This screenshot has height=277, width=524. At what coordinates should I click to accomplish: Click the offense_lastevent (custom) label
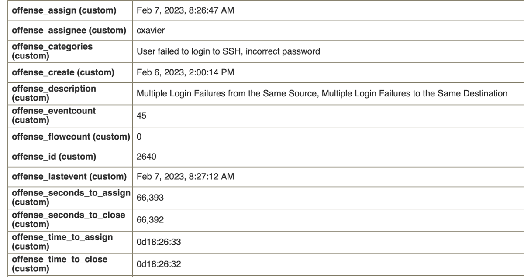click(x=69, y=177)
